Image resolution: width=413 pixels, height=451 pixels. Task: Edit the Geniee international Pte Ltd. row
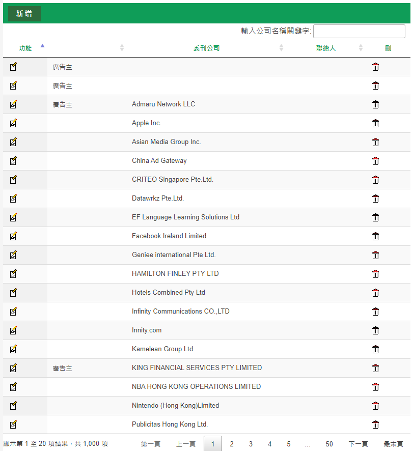tap(13, 255)
